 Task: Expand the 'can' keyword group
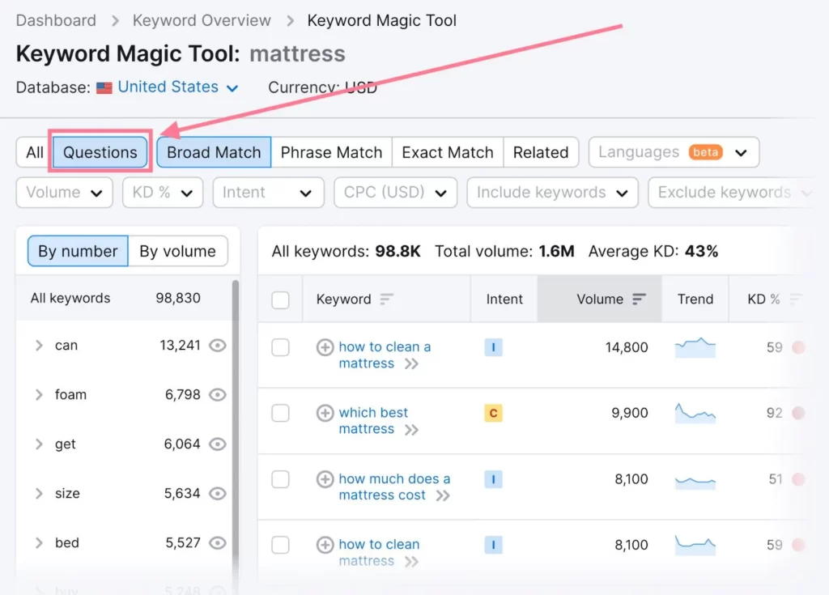(x=39, y=346)
